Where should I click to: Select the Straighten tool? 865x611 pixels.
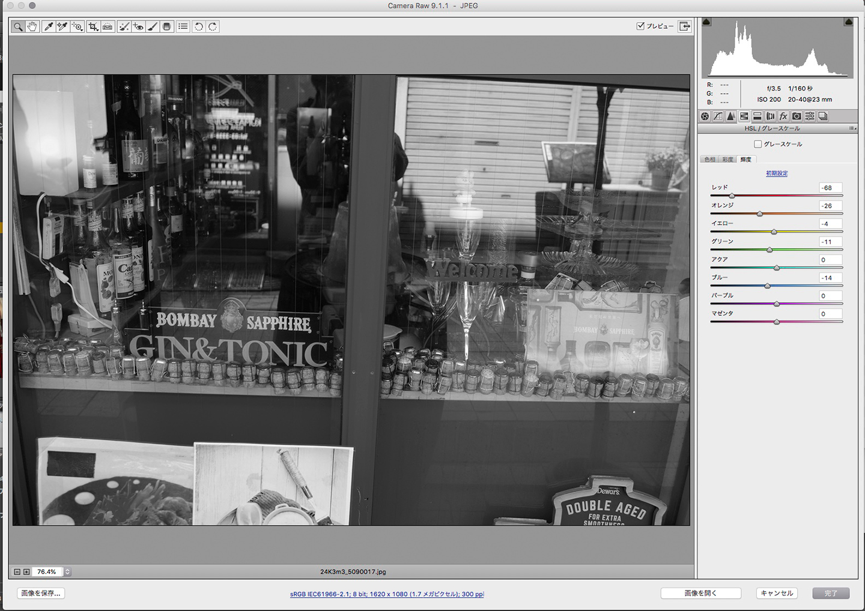coord(108,26)
